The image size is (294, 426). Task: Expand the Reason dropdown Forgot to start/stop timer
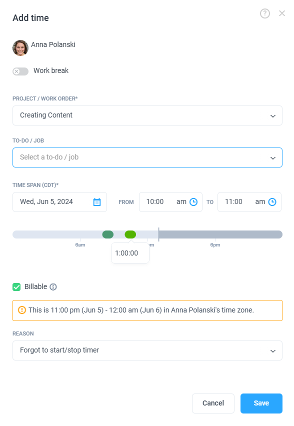click(147, 350)
